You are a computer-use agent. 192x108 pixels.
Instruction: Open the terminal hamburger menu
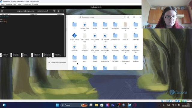click(x=58, y=11)
